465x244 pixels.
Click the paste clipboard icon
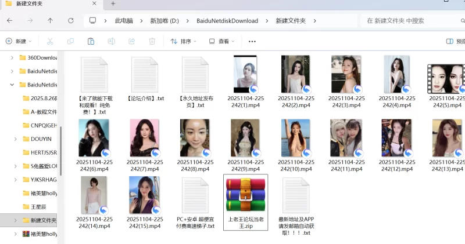[x=91, y=41]
